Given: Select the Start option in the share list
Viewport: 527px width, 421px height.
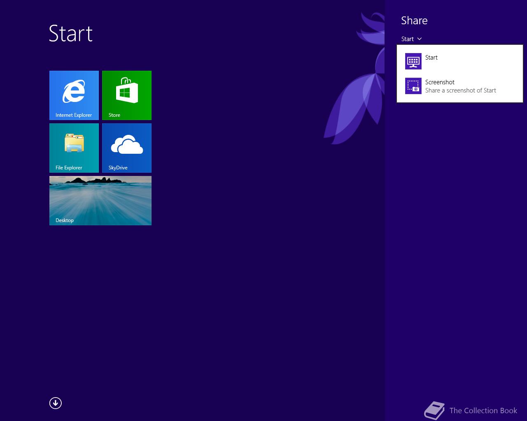Looking at the screenshot, I should [460, 61].
